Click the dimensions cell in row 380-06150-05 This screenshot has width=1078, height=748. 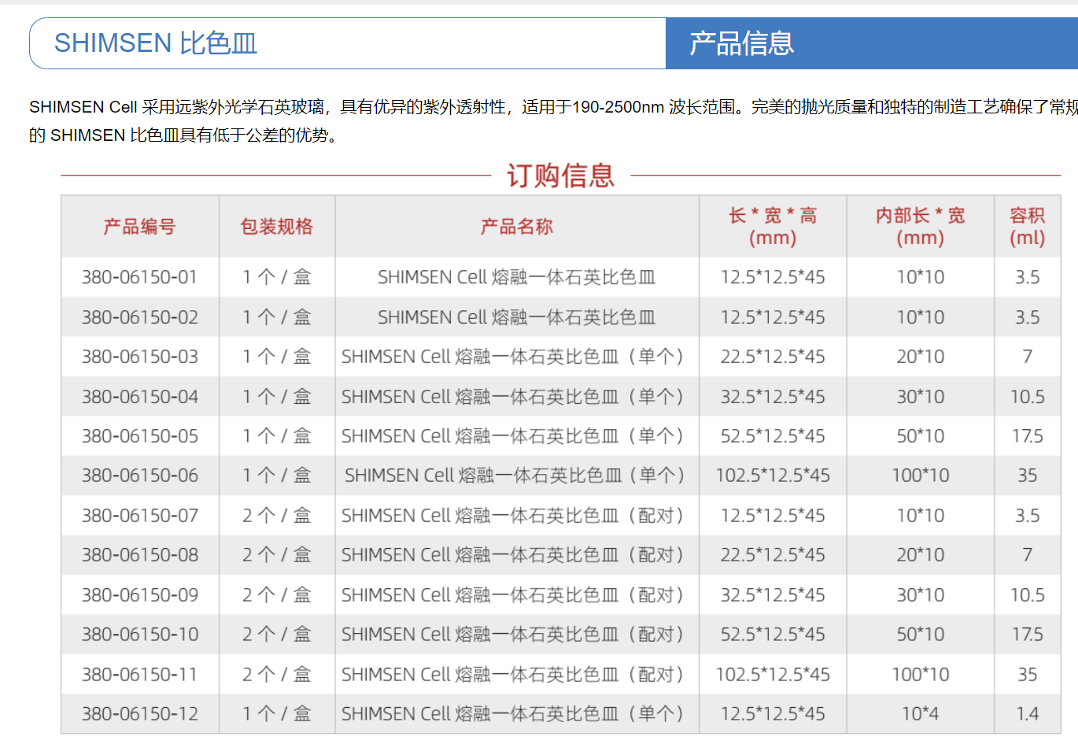pyautogui.click(x=772, y=436)
